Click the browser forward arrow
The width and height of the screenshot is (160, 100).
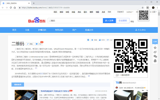7,8
